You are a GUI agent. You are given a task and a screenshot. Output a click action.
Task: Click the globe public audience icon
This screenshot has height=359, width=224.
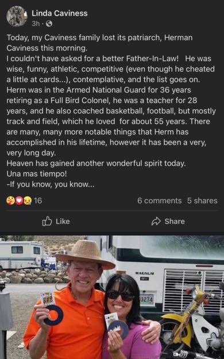click(x=49, y=24)
